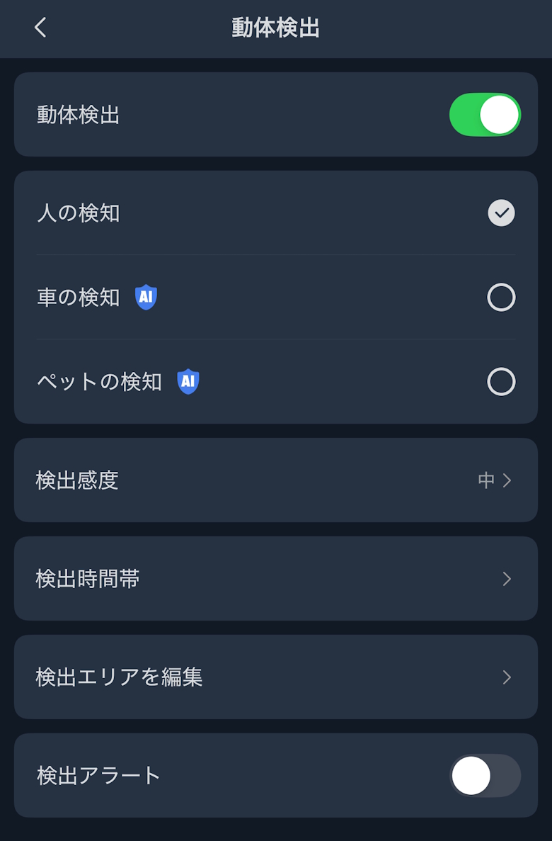Viewport: 552px width, 841px height.
Task: Tap the ペットの検知 label text
Action: pyautogui.click(x=99, y=382)
